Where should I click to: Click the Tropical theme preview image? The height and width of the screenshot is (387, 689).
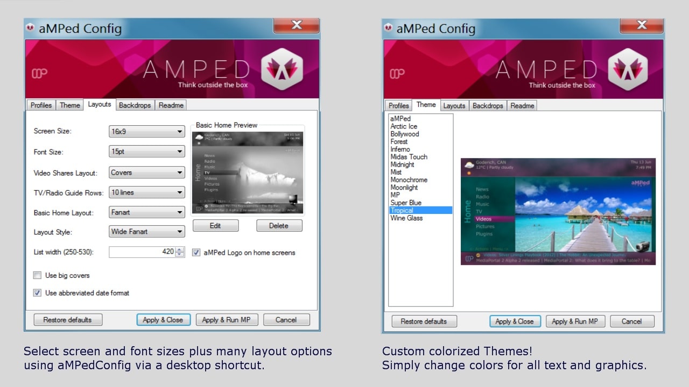click(558, 211)
